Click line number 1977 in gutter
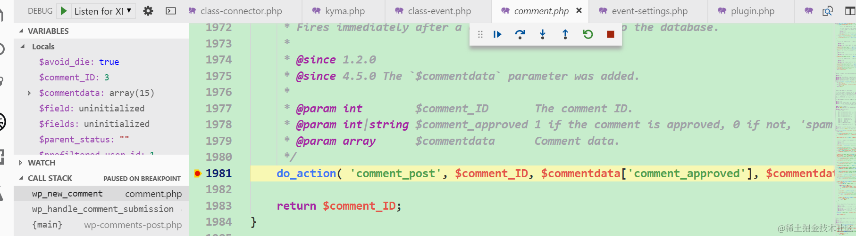This screenshot has height=236, width=856. click(219, 109)
